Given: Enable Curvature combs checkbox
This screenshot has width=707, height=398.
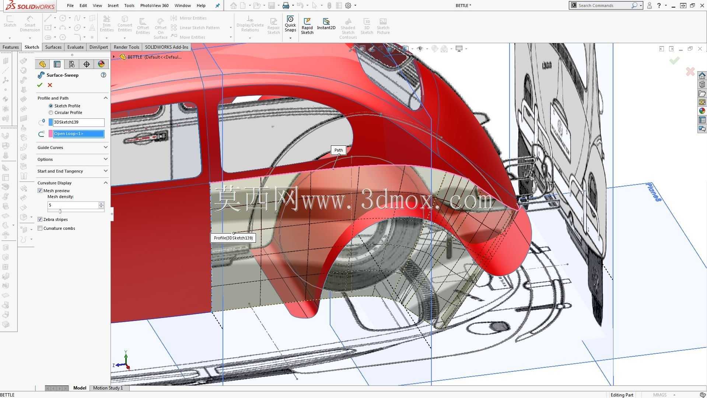Looking at the screenshot, I should coord(40,228).
